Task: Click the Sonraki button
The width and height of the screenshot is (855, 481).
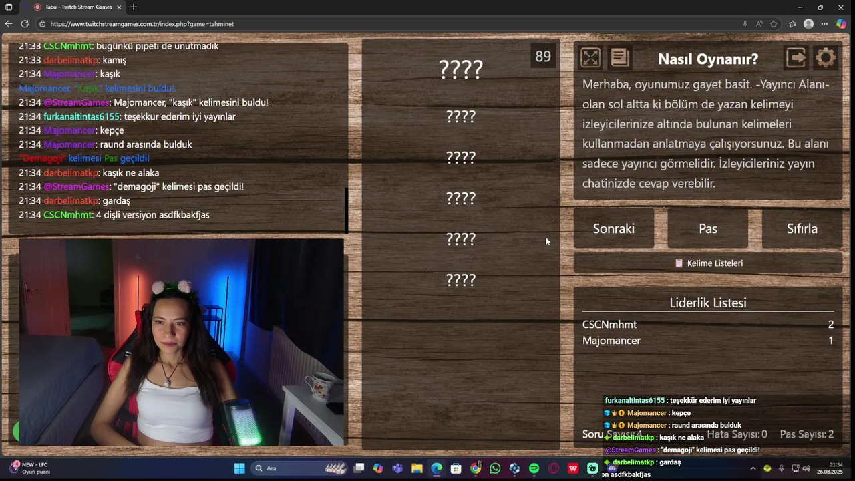Action: (x=614, y=228)
